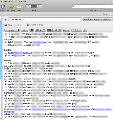Click the Delete trash can icon
The image size is (113, 120).
tap(3, 7)
